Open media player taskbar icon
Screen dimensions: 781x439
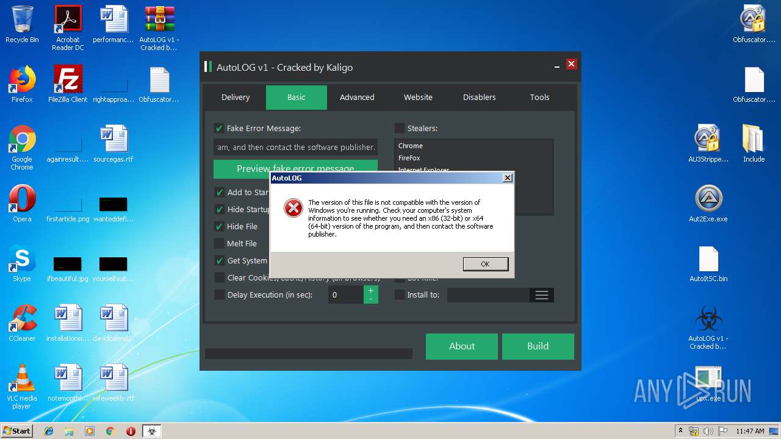pyautogui.click(x=90, y=431)
